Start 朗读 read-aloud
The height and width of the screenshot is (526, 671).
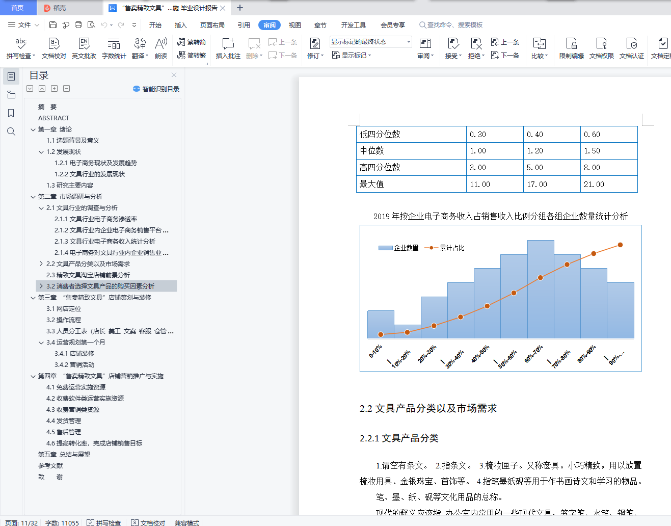[x=161, y=48]
